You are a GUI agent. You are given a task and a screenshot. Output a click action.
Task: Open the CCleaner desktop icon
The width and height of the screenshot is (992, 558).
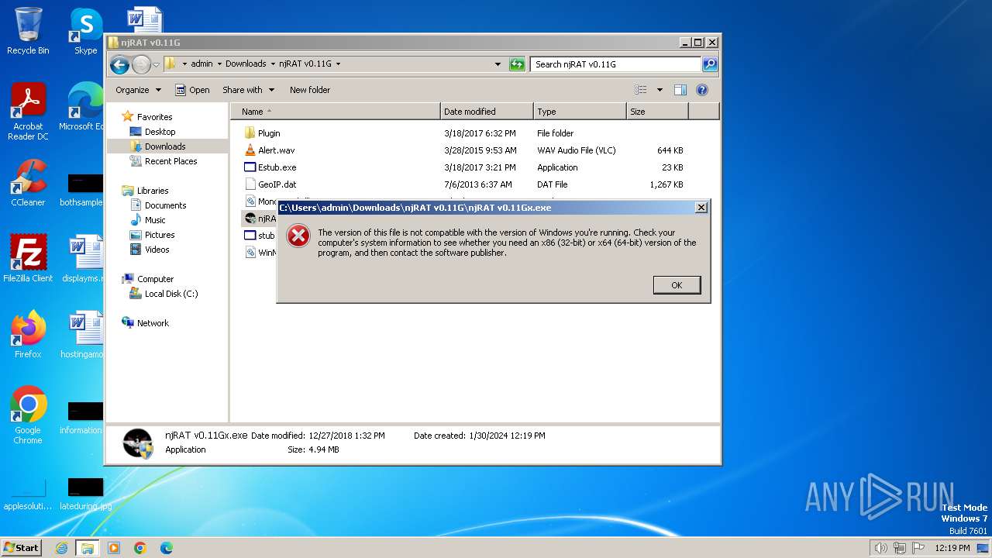point(28,183)
